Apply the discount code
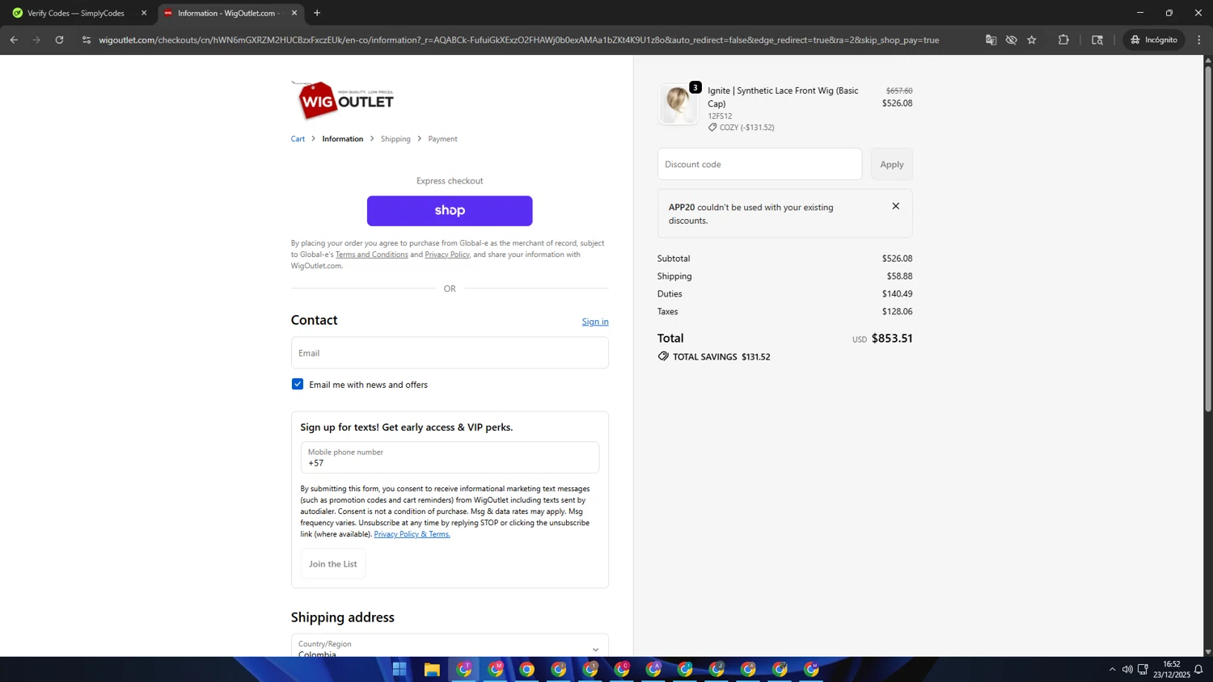This screenshot has height=682, width=1213. tap(892, 164)
